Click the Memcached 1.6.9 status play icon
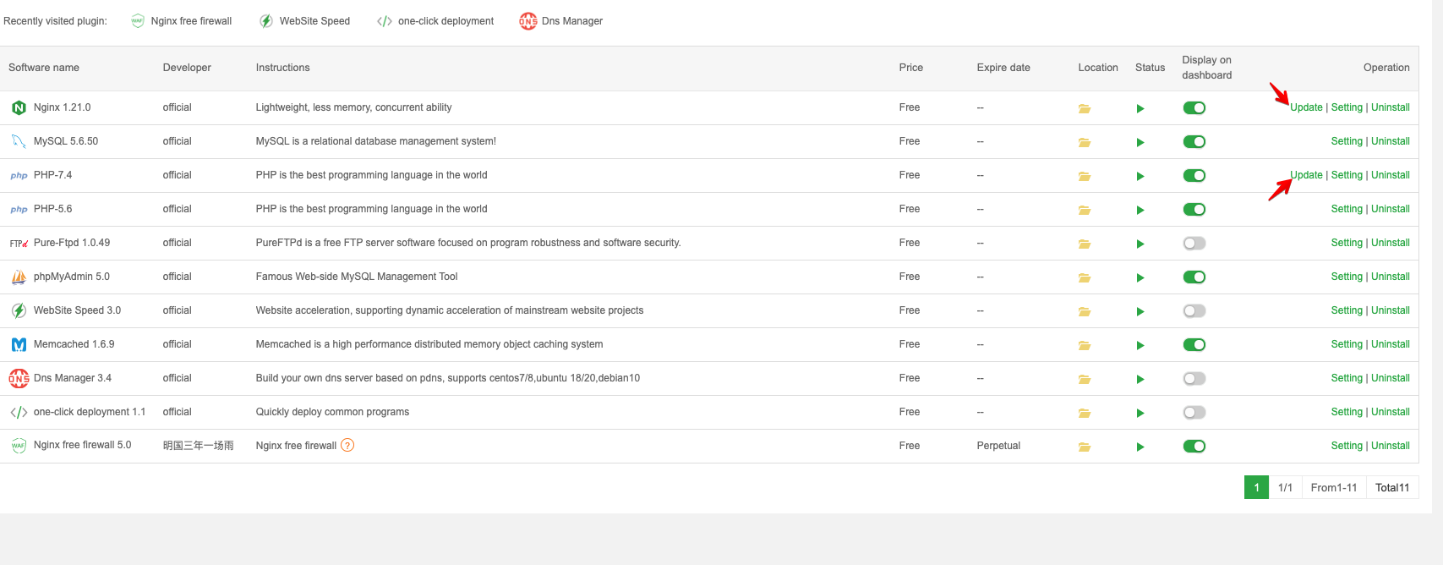The height and width of the screenshot is (565, 1443). 1140,345
